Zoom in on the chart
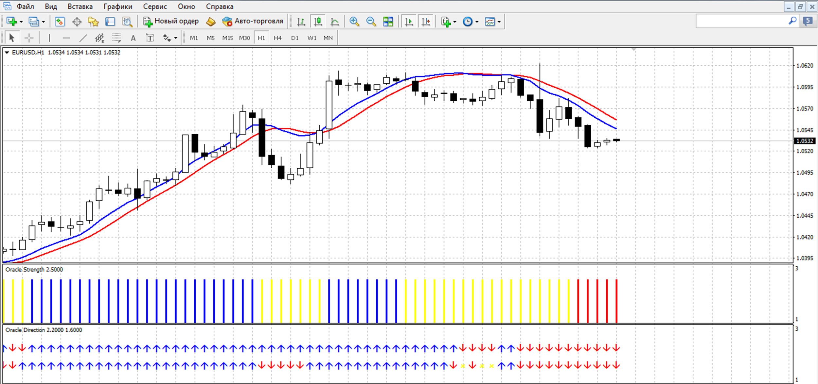The height and width of the screenshot is (384, 818). 354,22
